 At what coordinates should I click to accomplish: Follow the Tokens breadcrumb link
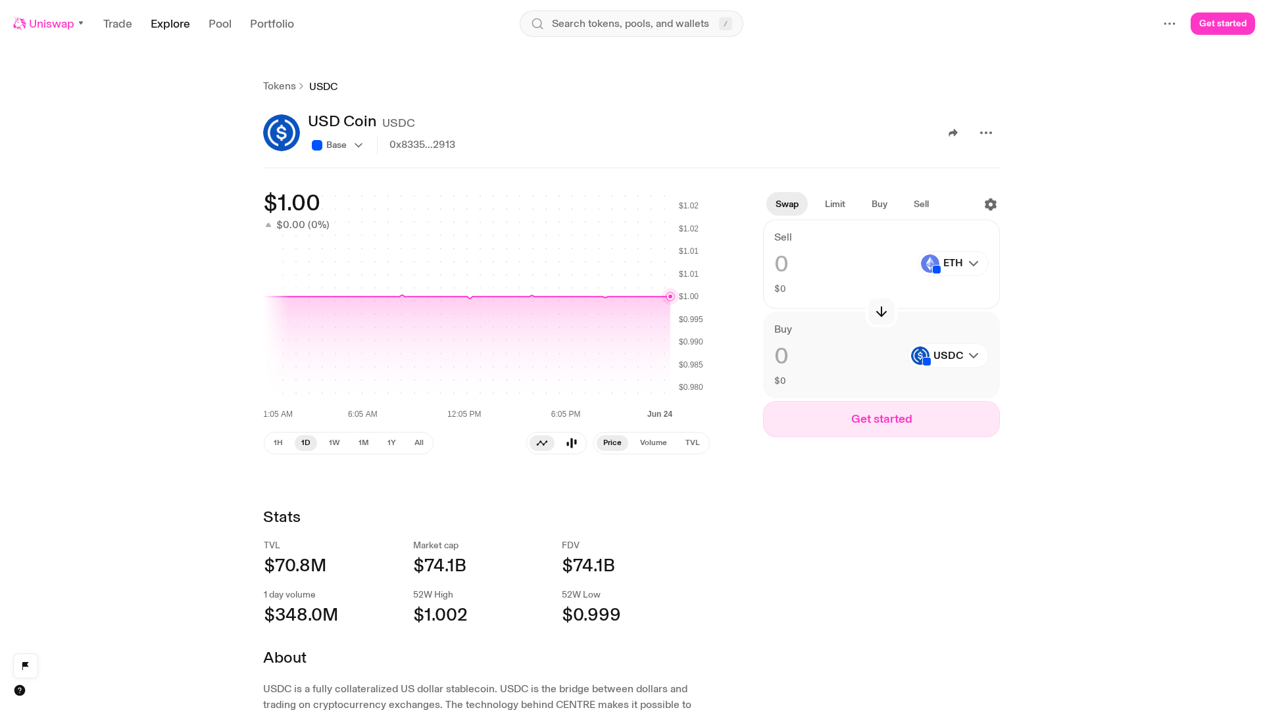click(x=280, y=86)
